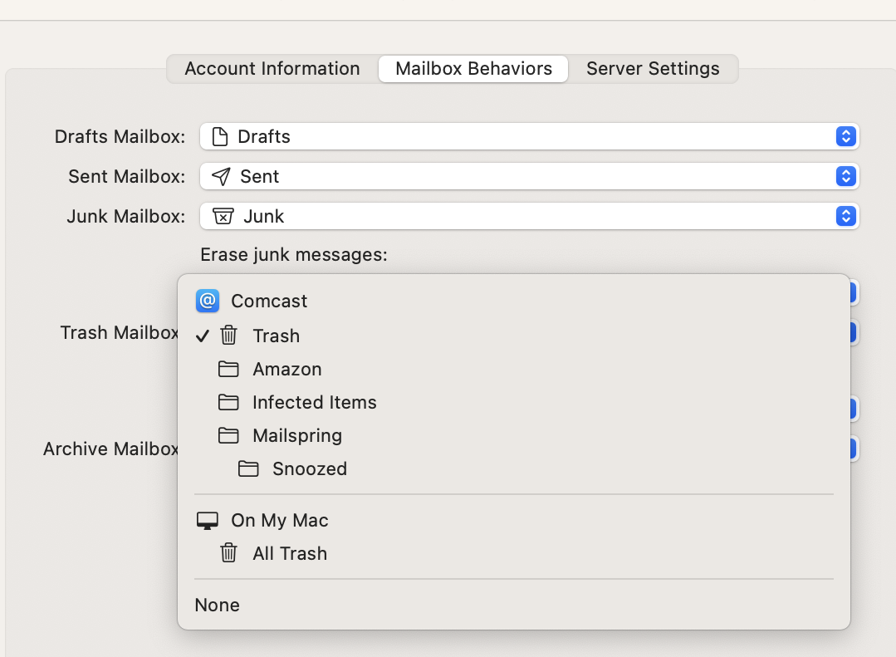This screenshot has width=896, height=657.
Task: Click the Drafts Mailbox stepper arrows
Action: point(845,137)
